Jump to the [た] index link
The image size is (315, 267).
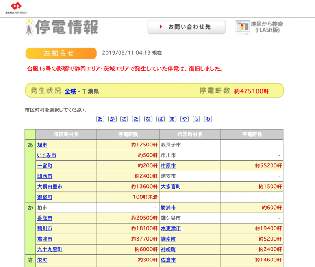click(x=136, y=119)
